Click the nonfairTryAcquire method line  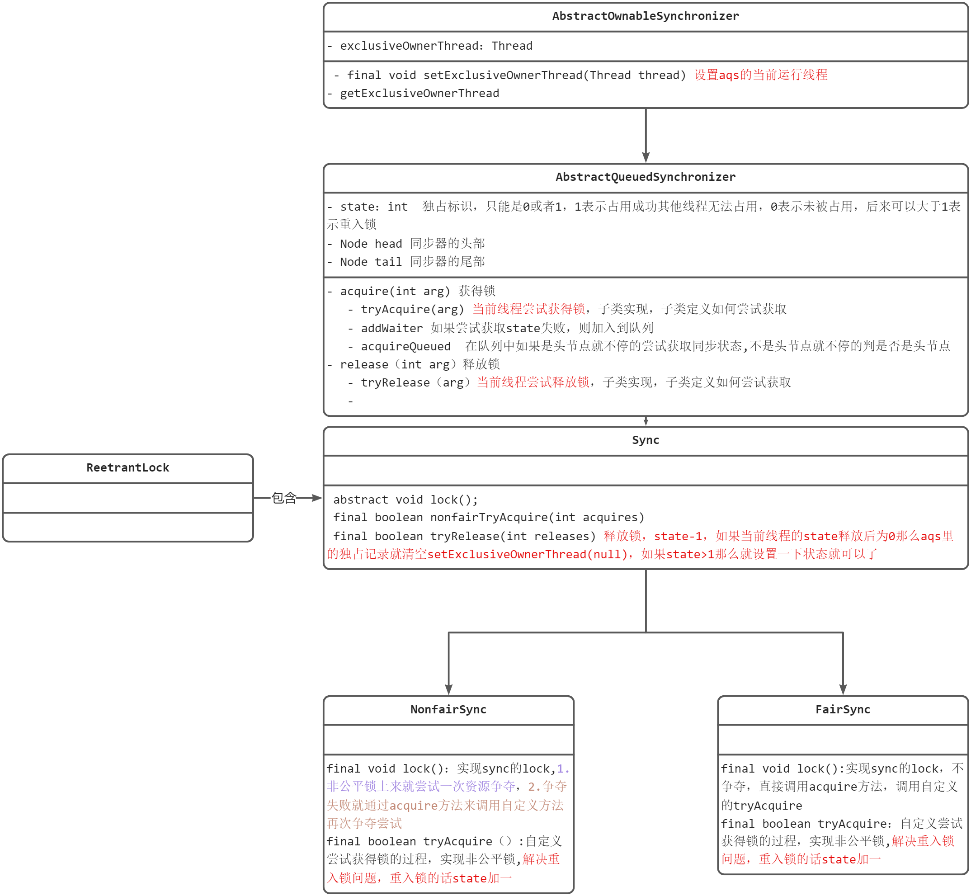(489, 518)
